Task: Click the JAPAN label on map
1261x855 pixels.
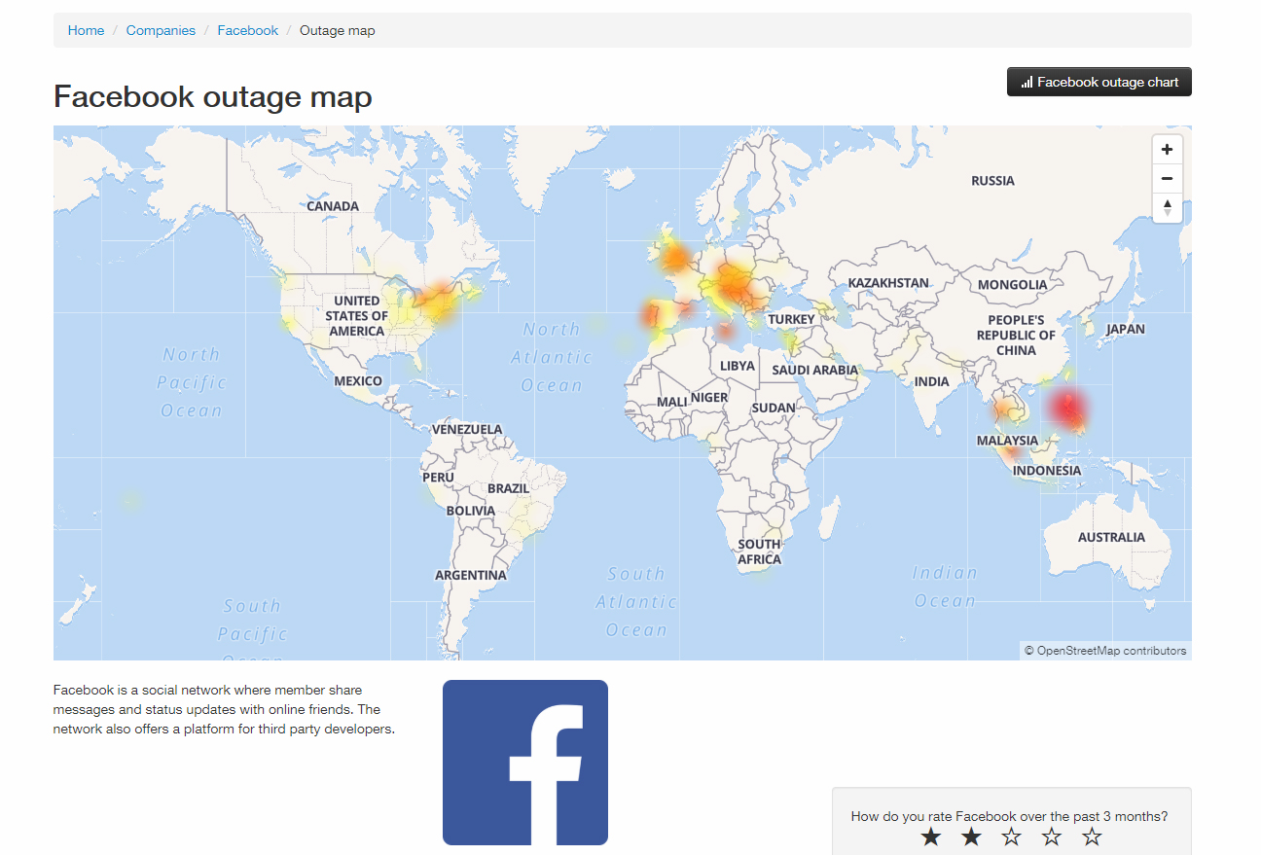Action: (x=1126, y=329)
